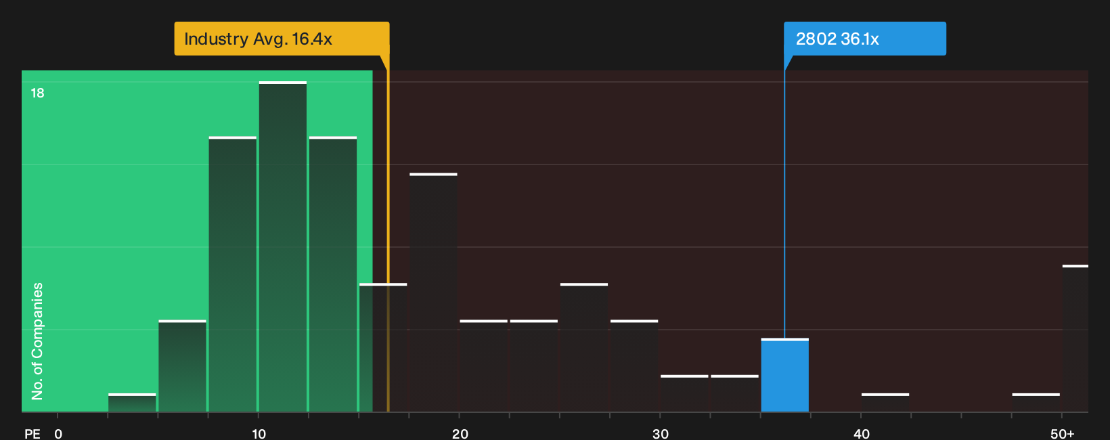Viewport: 1110px width, 440px height.
Task: Select the tiny bar ending just before 50+
Action: pyautogui.click(x=1036, y=403)
